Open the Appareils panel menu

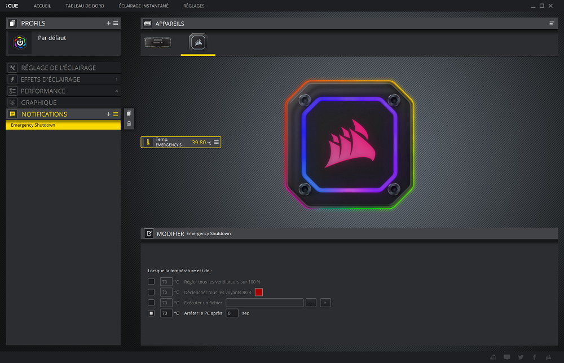552,24
